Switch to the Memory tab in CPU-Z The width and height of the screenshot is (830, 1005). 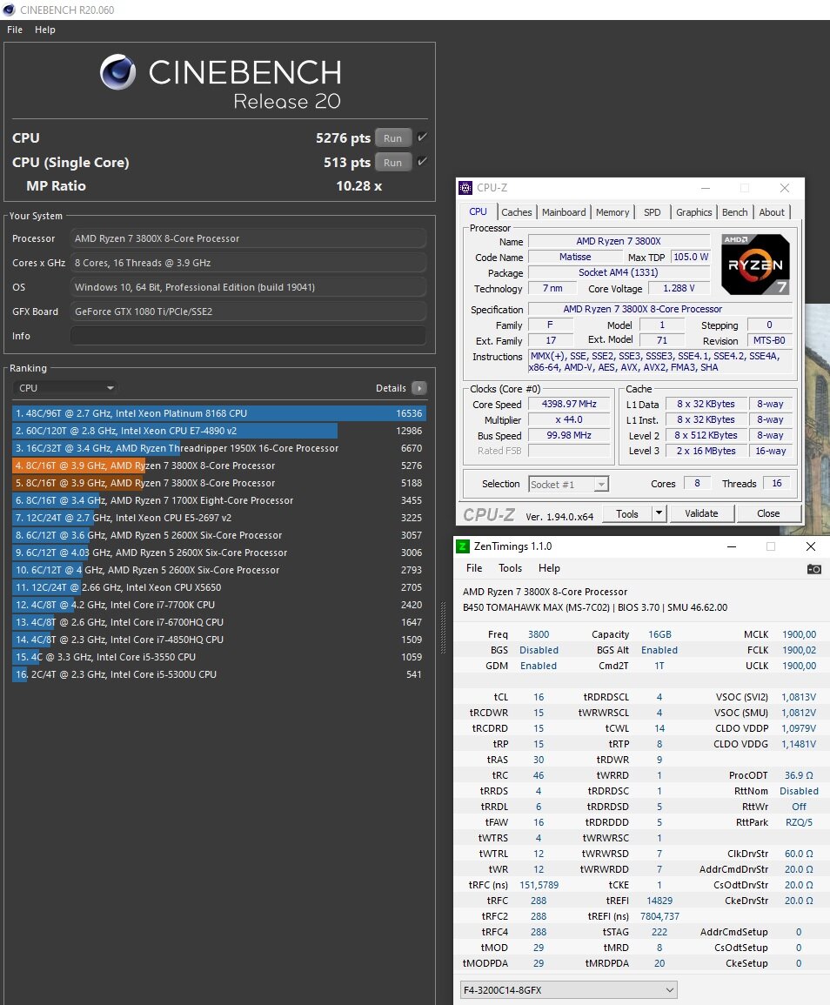pyautogui.click(x=612, y=212)
